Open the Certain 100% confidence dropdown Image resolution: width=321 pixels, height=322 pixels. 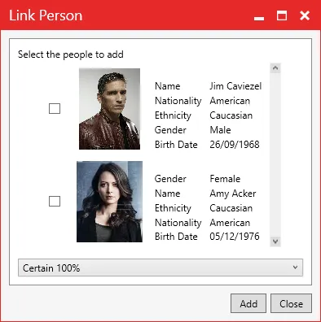point(160,268)
